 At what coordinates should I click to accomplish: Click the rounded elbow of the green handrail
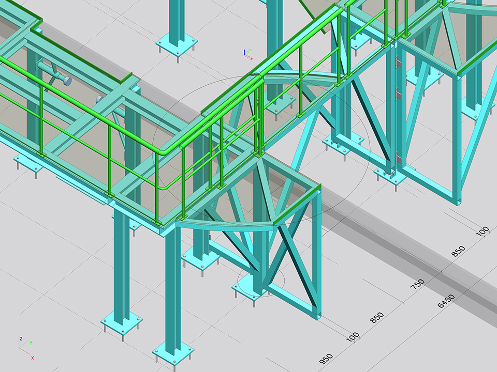coord(165,151)
